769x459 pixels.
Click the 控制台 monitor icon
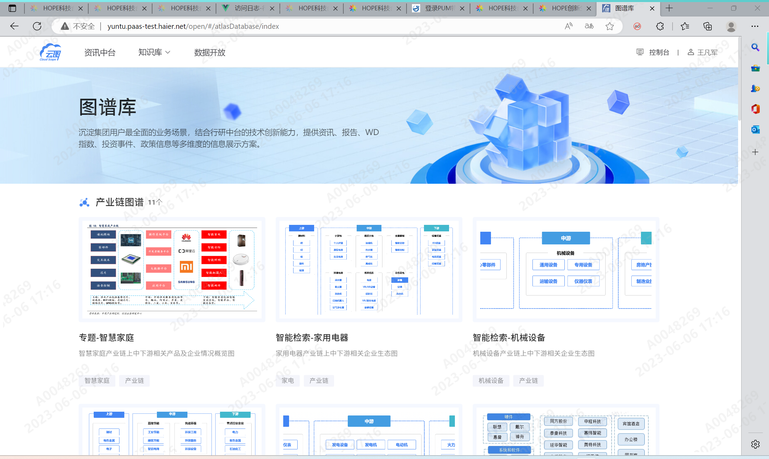(640, 52)
